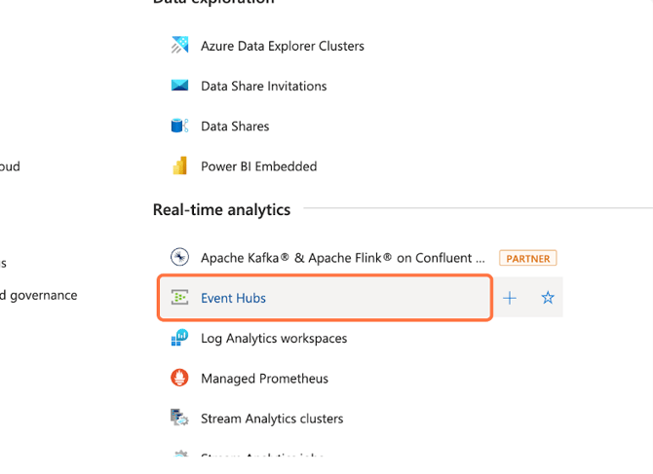The width and height of the screenshot is (653, 474).
Task: Add Event Hubs to favorites with star
Action: (548, 298)
